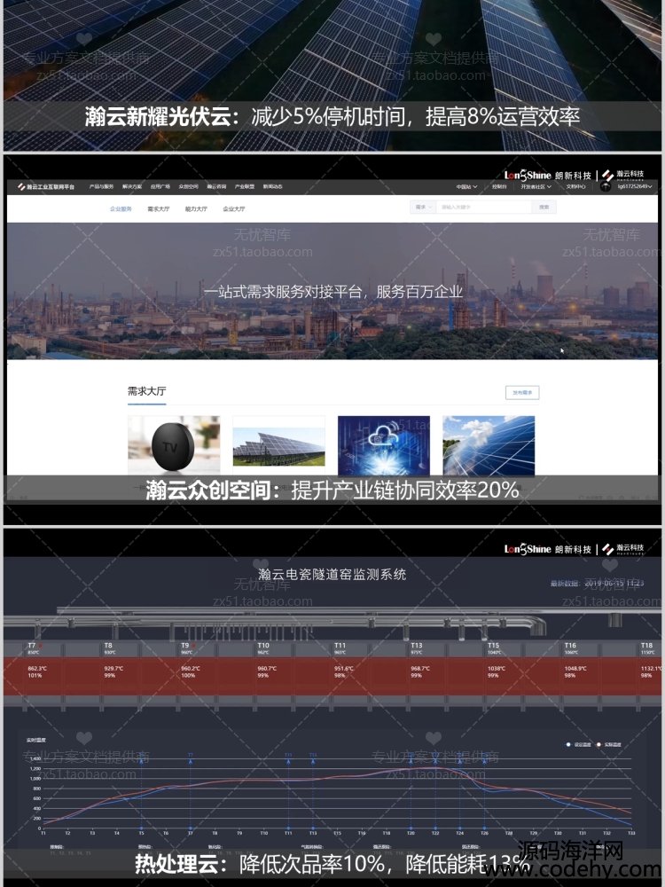Open the 控制台 console link
The image size is (665, 887).
499,186
